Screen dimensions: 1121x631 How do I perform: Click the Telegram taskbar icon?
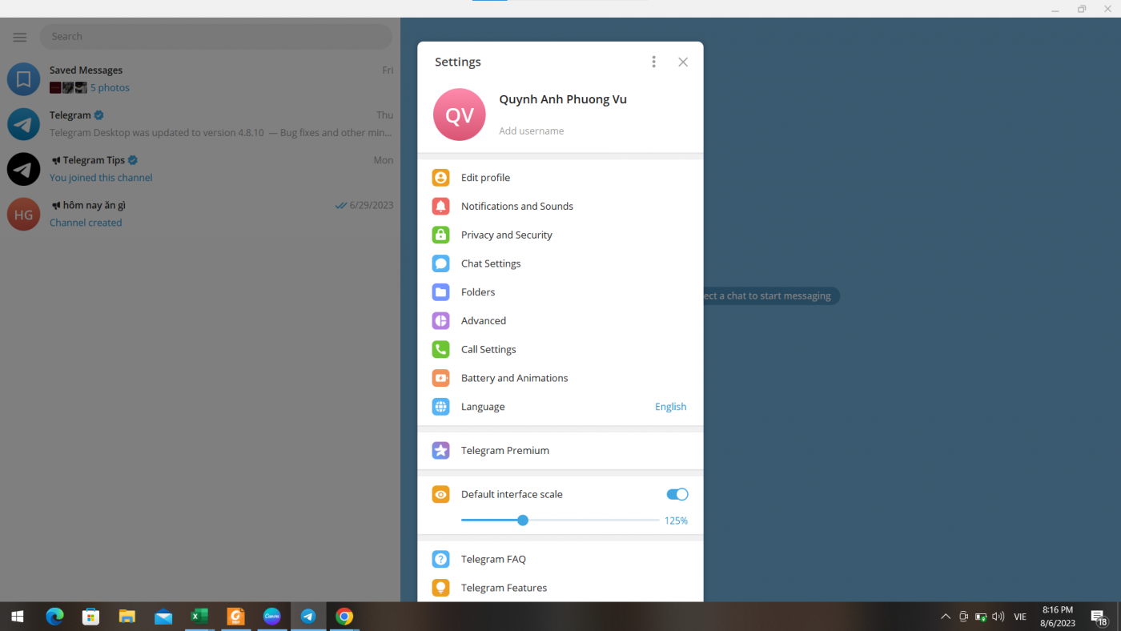point(308,617)
